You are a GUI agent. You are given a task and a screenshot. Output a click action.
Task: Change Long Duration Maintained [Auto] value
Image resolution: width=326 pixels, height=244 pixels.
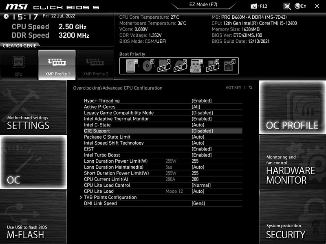[x=198, y=167]
